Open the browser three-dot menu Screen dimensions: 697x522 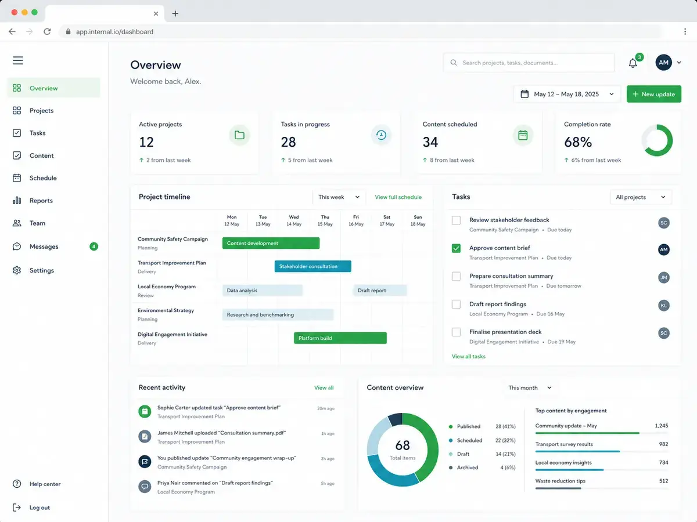coord(684,32)
